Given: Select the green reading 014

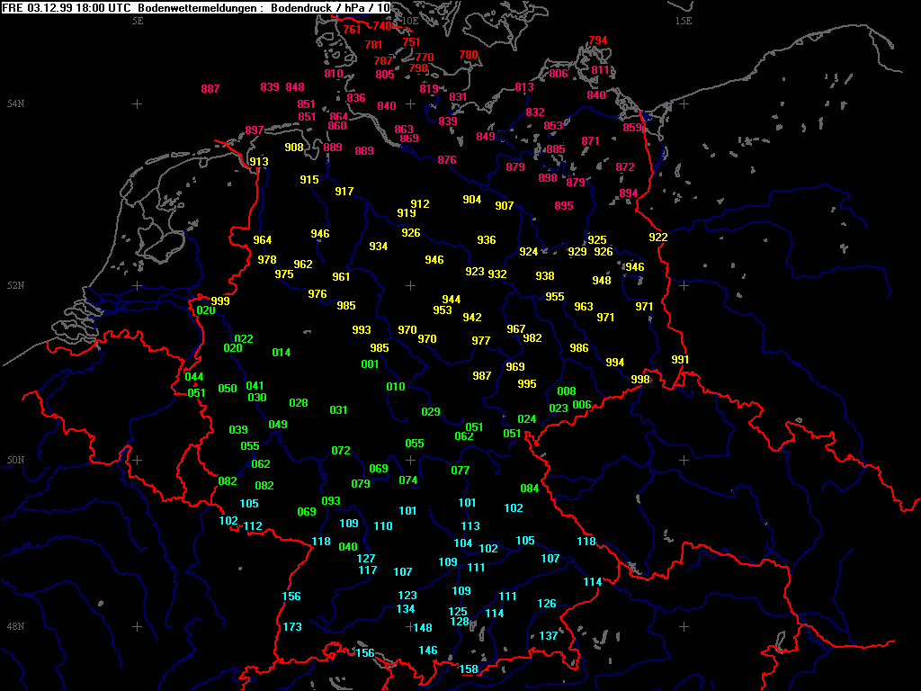Looking at the screenshot, I should pyautogui.click(x=282, y=353).
